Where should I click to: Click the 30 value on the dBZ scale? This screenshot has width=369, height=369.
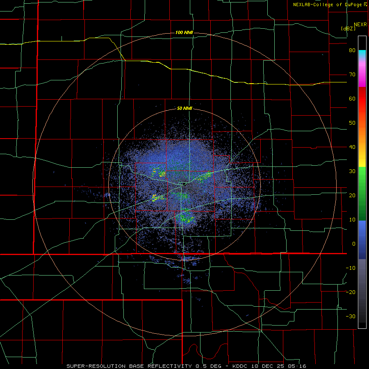352,171
